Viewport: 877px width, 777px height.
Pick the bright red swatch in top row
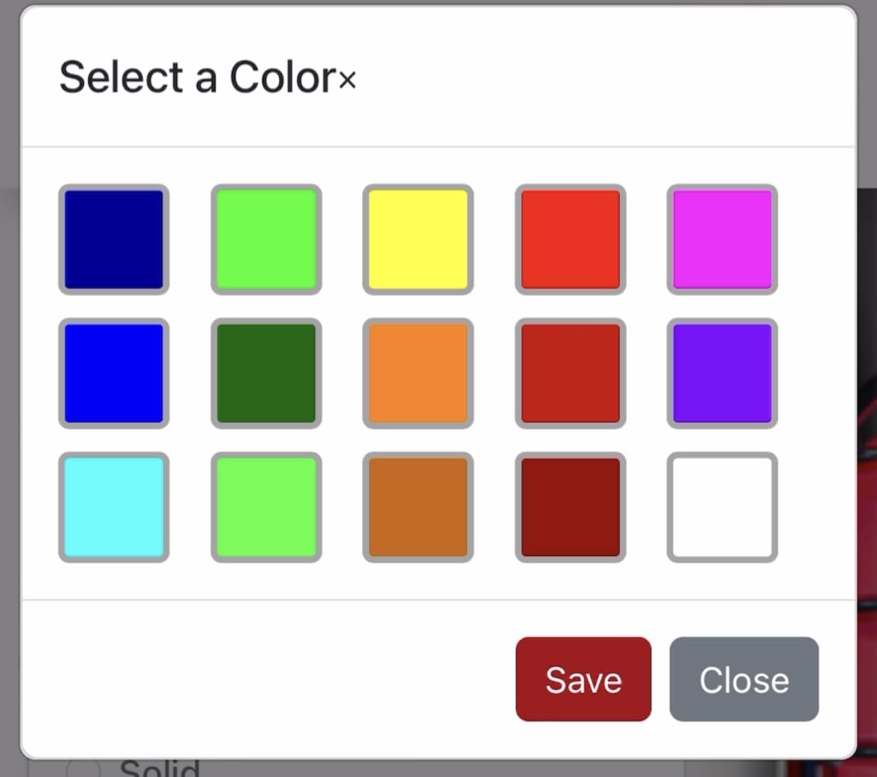click(x=571, y=240)
